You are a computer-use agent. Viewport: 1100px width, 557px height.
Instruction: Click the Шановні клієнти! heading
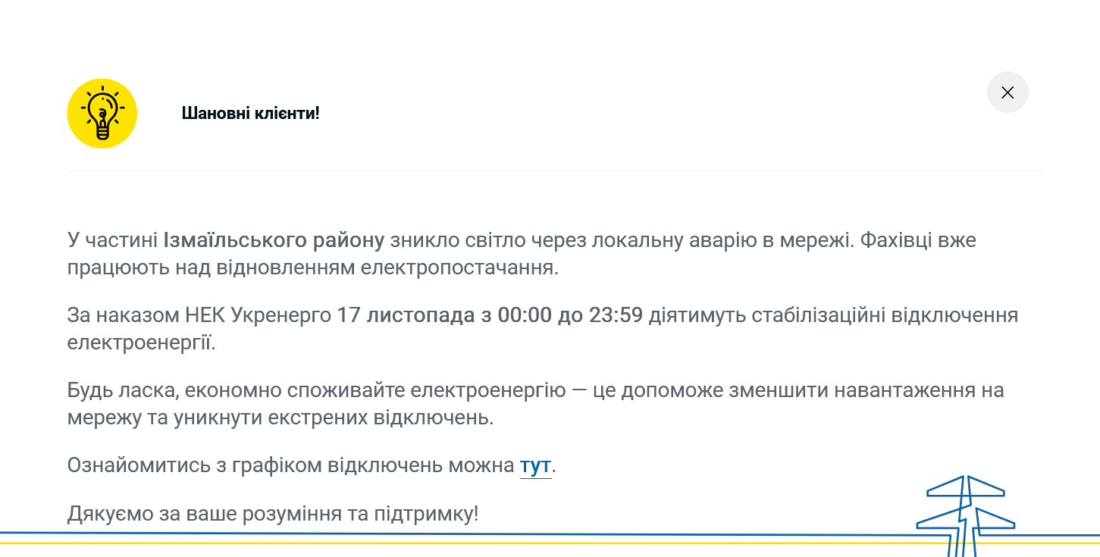tap(251, 113)
